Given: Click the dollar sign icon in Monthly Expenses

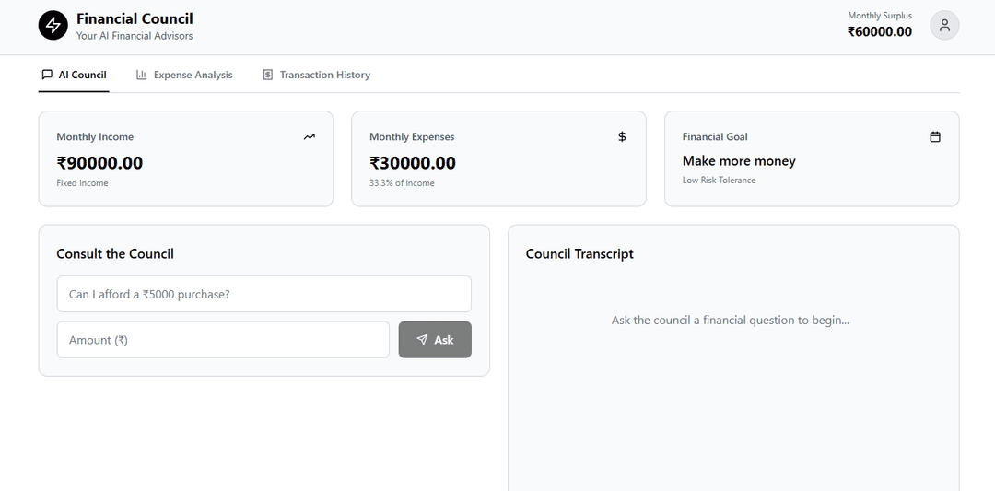Looking at the screenshot, I should click(622, 137).
